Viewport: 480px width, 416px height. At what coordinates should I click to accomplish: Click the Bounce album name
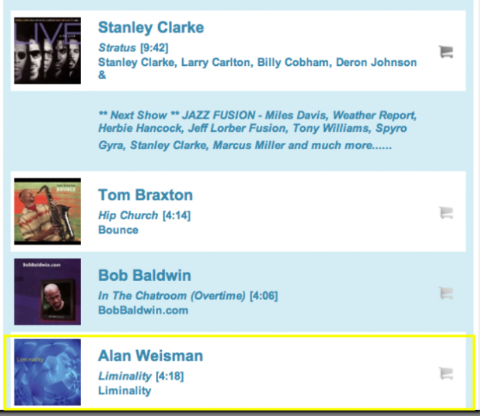118,229
